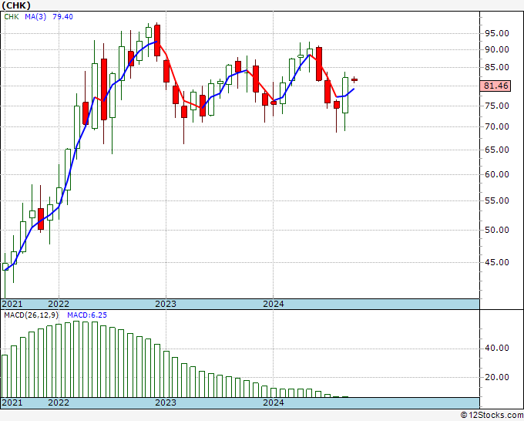Click the 79.40 moving average value
Screen dimensions: 524x421
coord(62,17)
